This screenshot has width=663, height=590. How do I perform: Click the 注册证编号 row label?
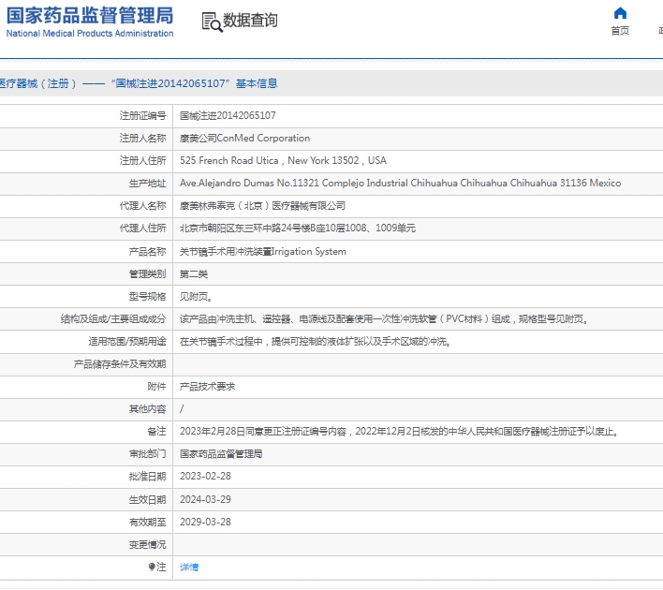click(x=142, y=115)
